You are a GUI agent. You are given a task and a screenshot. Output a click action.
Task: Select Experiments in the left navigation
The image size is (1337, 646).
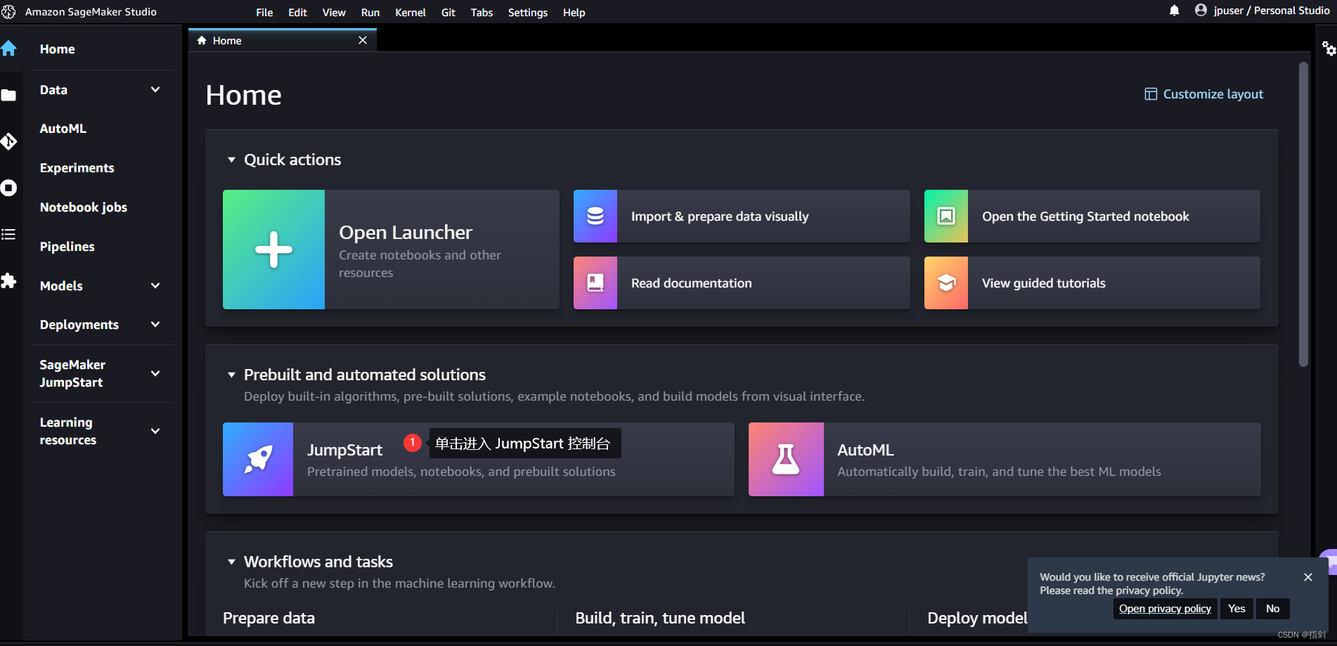point(77,168)
